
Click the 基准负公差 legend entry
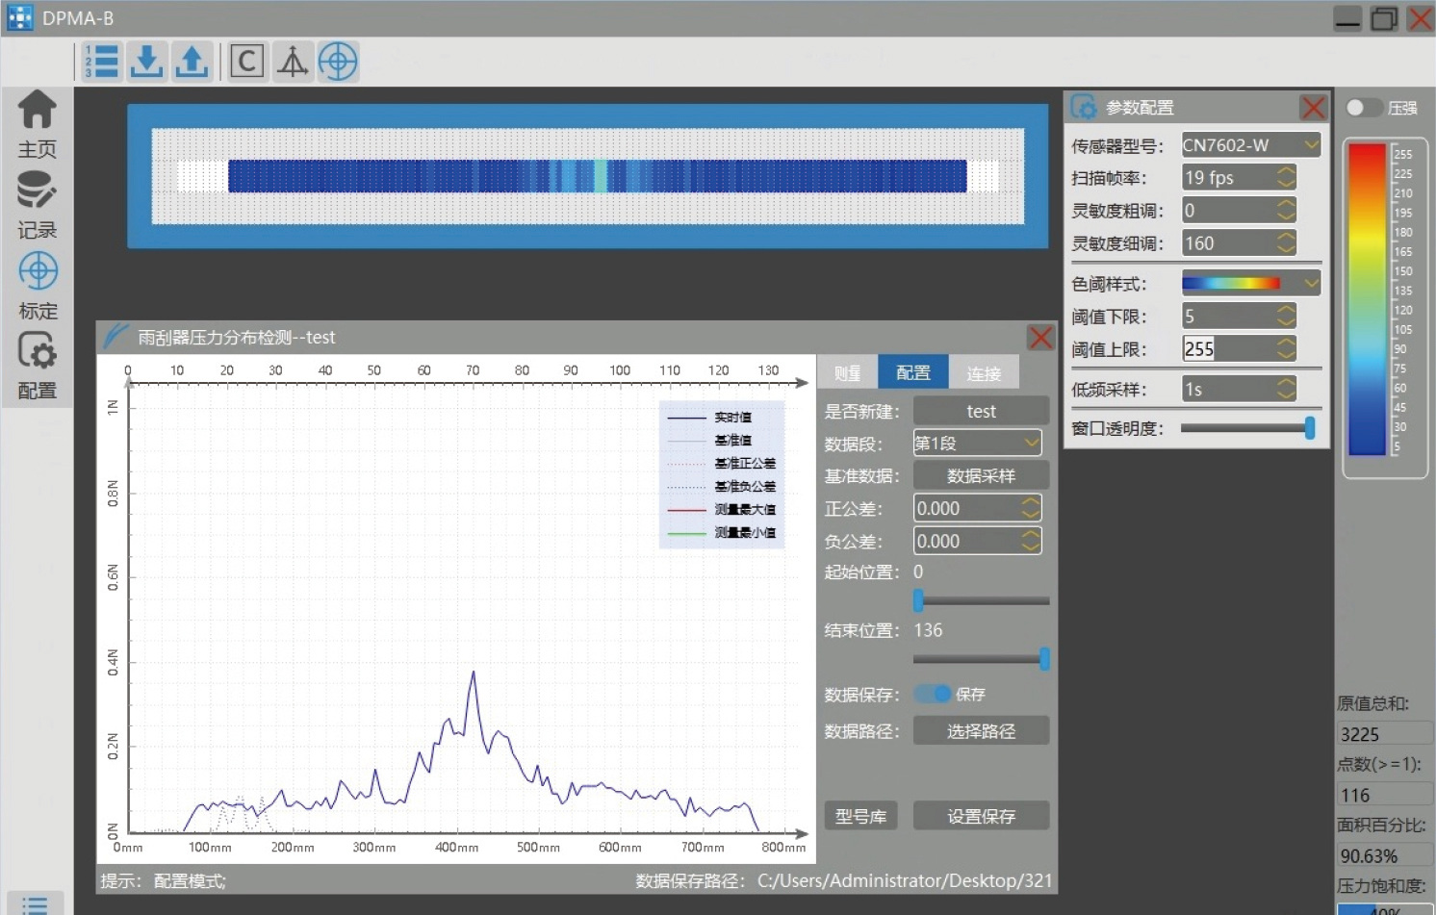point(722,486)
